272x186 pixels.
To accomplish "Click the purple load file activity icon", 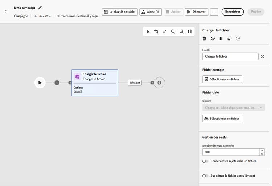I will pos(77,76).
